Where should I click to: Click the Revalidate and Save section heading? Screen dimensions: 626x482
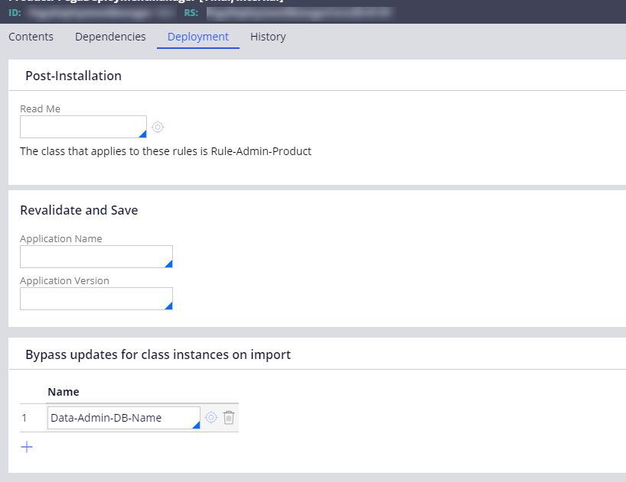(79, 210)
